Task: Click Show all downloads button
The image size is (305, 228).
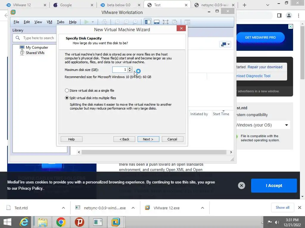Action: (x=282, y=208)
